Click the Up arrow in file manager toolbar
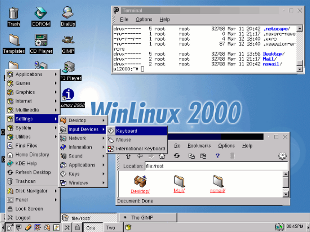This screenshot has height=232, width=310. [x=128, y=156]
